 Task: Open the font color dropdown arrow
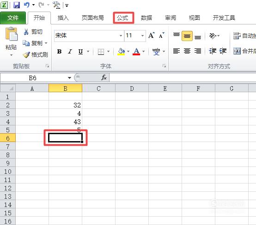144,52
